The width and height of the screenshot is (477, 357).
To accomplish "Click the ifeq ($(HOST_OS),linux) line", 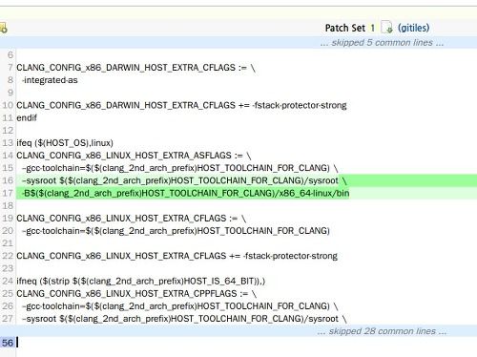I will [x=65, y=143].
